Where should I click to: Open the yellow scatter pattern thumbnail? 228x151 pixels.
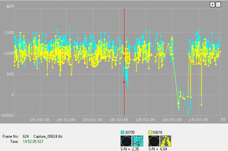166,141
